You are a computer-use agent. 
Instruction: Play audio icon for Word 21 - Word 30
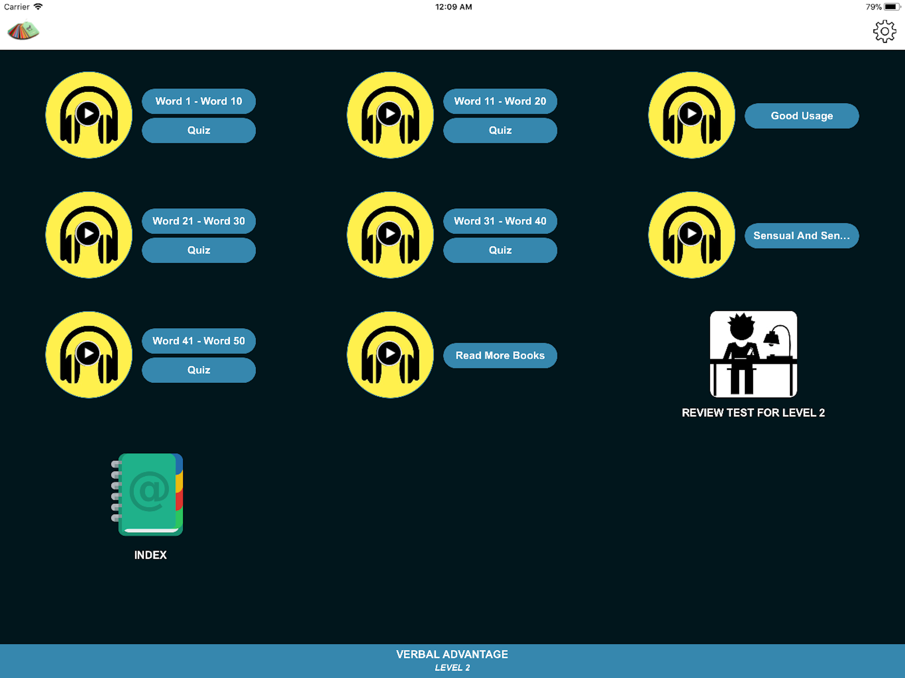[x=89, y=235]
